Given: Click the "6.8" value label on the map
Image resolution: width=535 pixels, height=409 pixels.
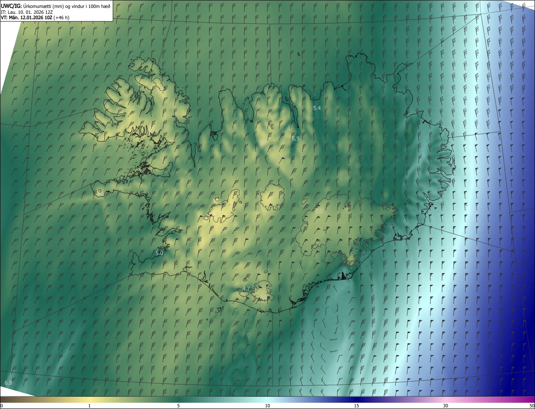Looking at the screenshot, I should [x=8, y=383].
